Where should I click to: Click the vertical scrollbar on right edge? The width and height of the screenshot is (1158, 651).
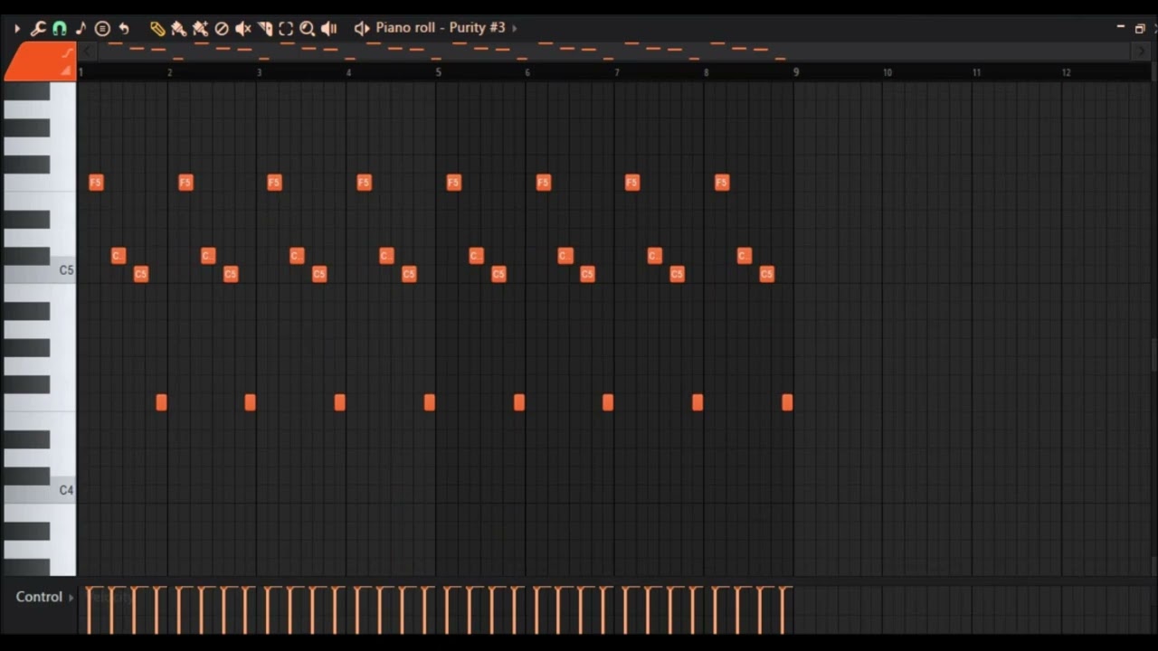click(1153, 354)
